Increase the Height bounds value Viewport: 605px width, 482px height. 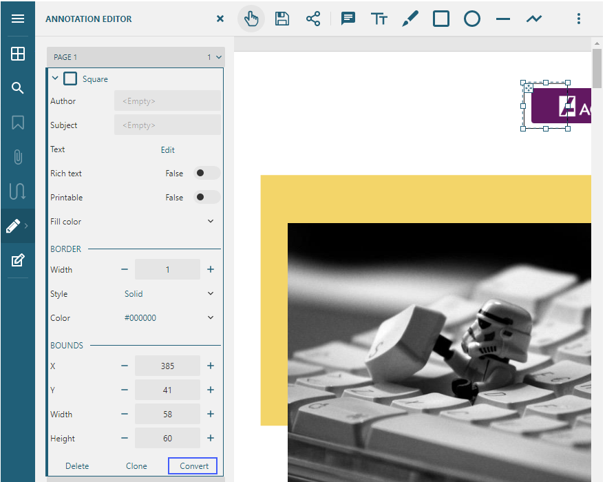(211, 438)
